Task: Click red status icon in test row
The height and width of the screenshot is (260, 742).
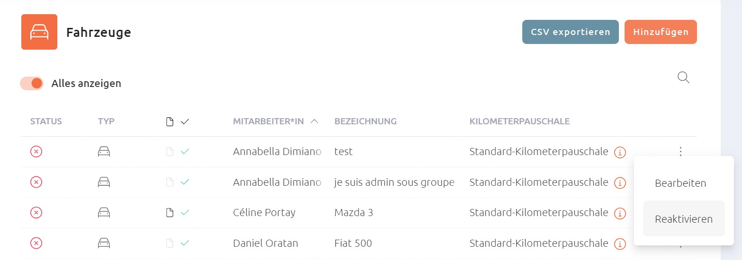Action: 36,152
